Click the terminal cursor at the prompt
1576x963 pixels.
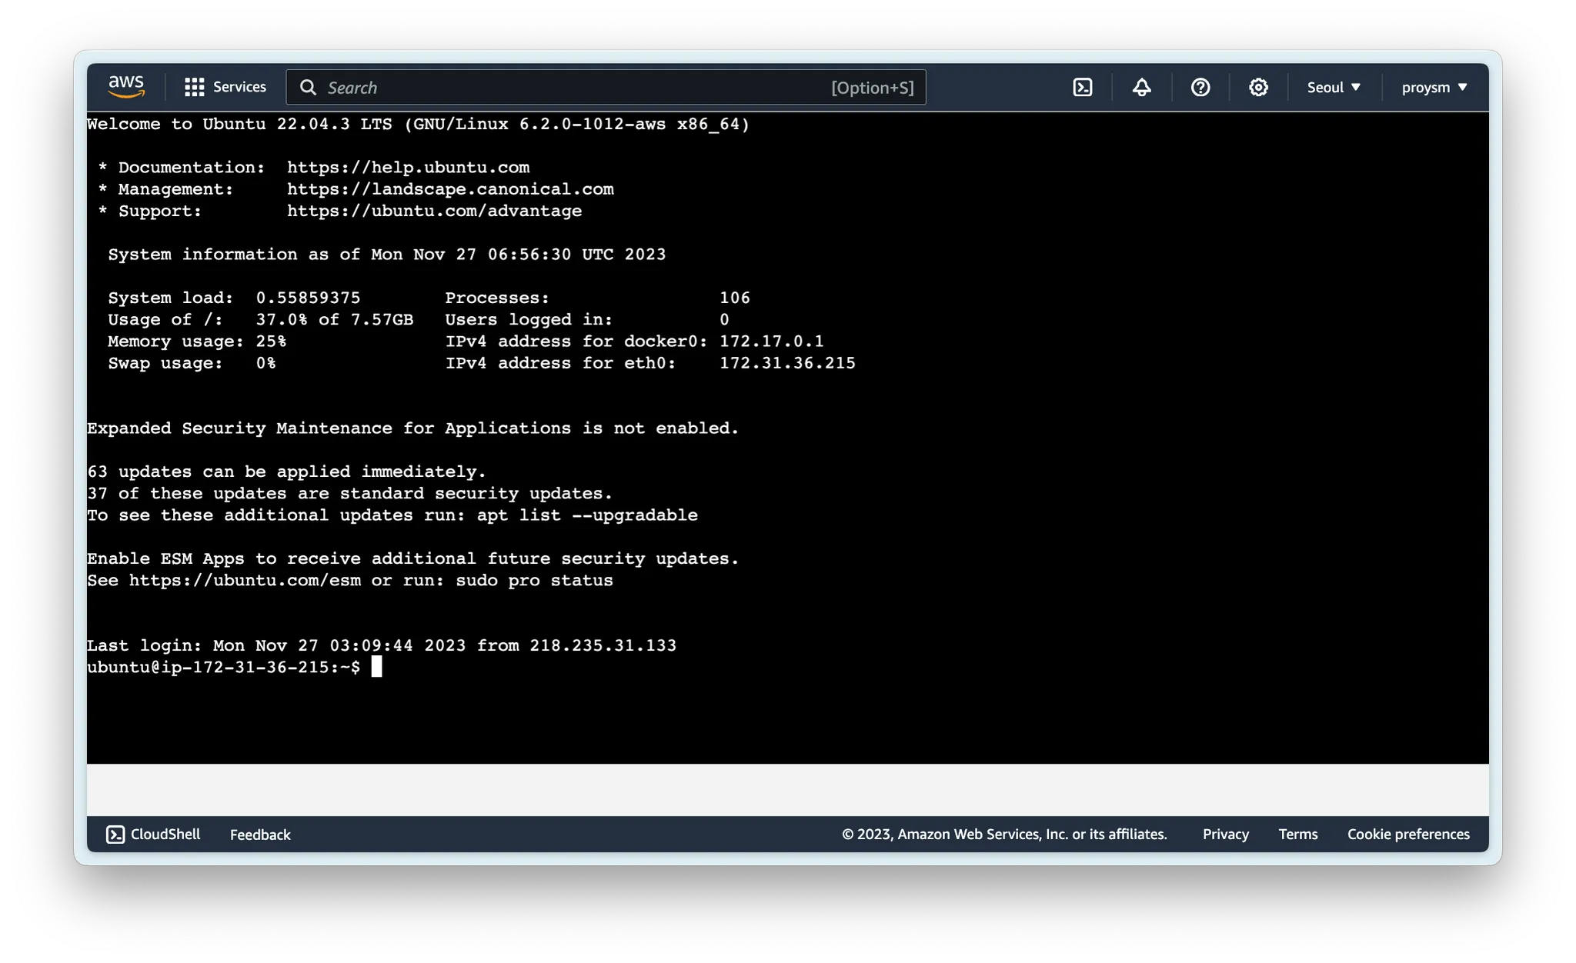pos(376,667)
